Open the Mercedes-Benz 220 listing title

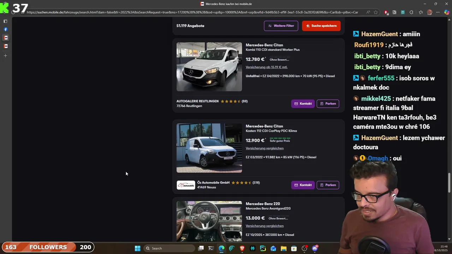[268, 206]
